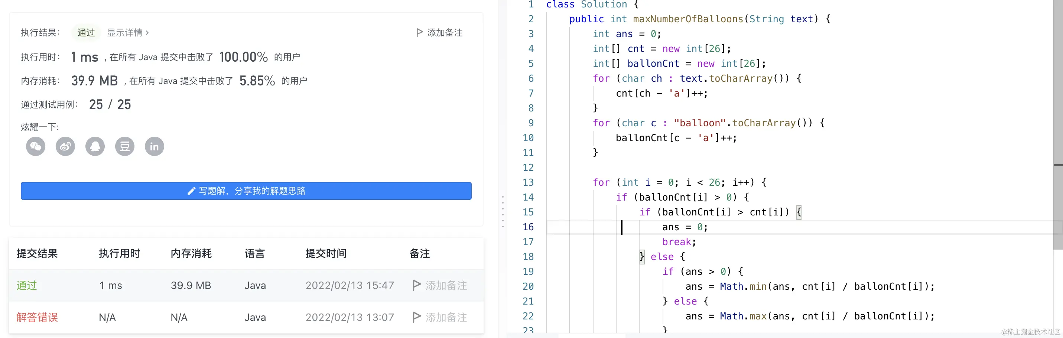Click the 备注 column header
The width and height of the screenshot is (1063, 338).
tap(420, 253)
